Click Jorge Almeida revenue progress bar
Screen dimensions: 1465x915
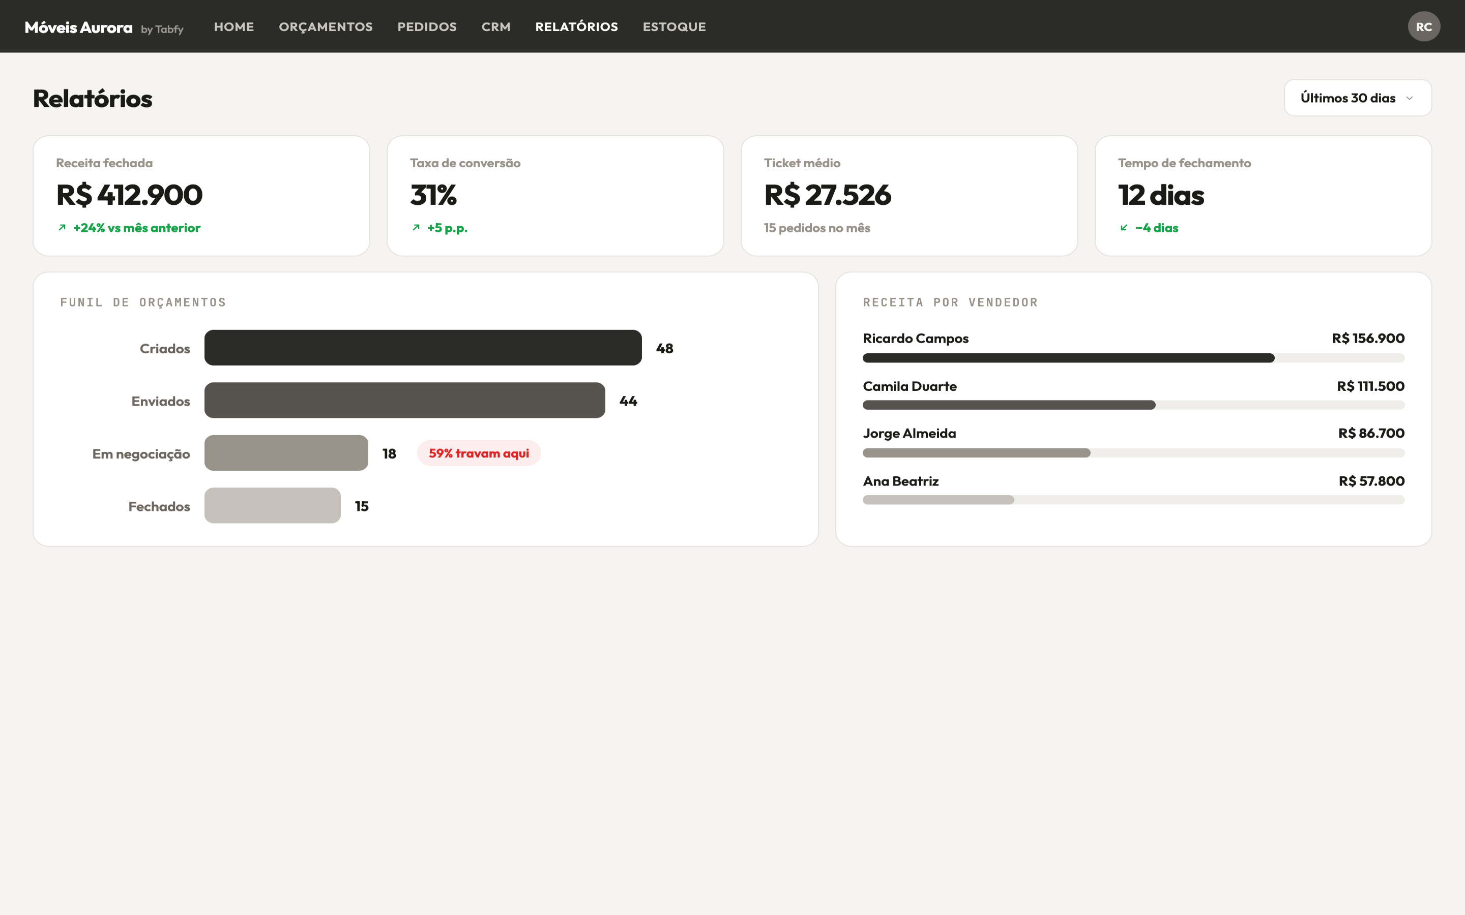click(x=1133, y=452)
